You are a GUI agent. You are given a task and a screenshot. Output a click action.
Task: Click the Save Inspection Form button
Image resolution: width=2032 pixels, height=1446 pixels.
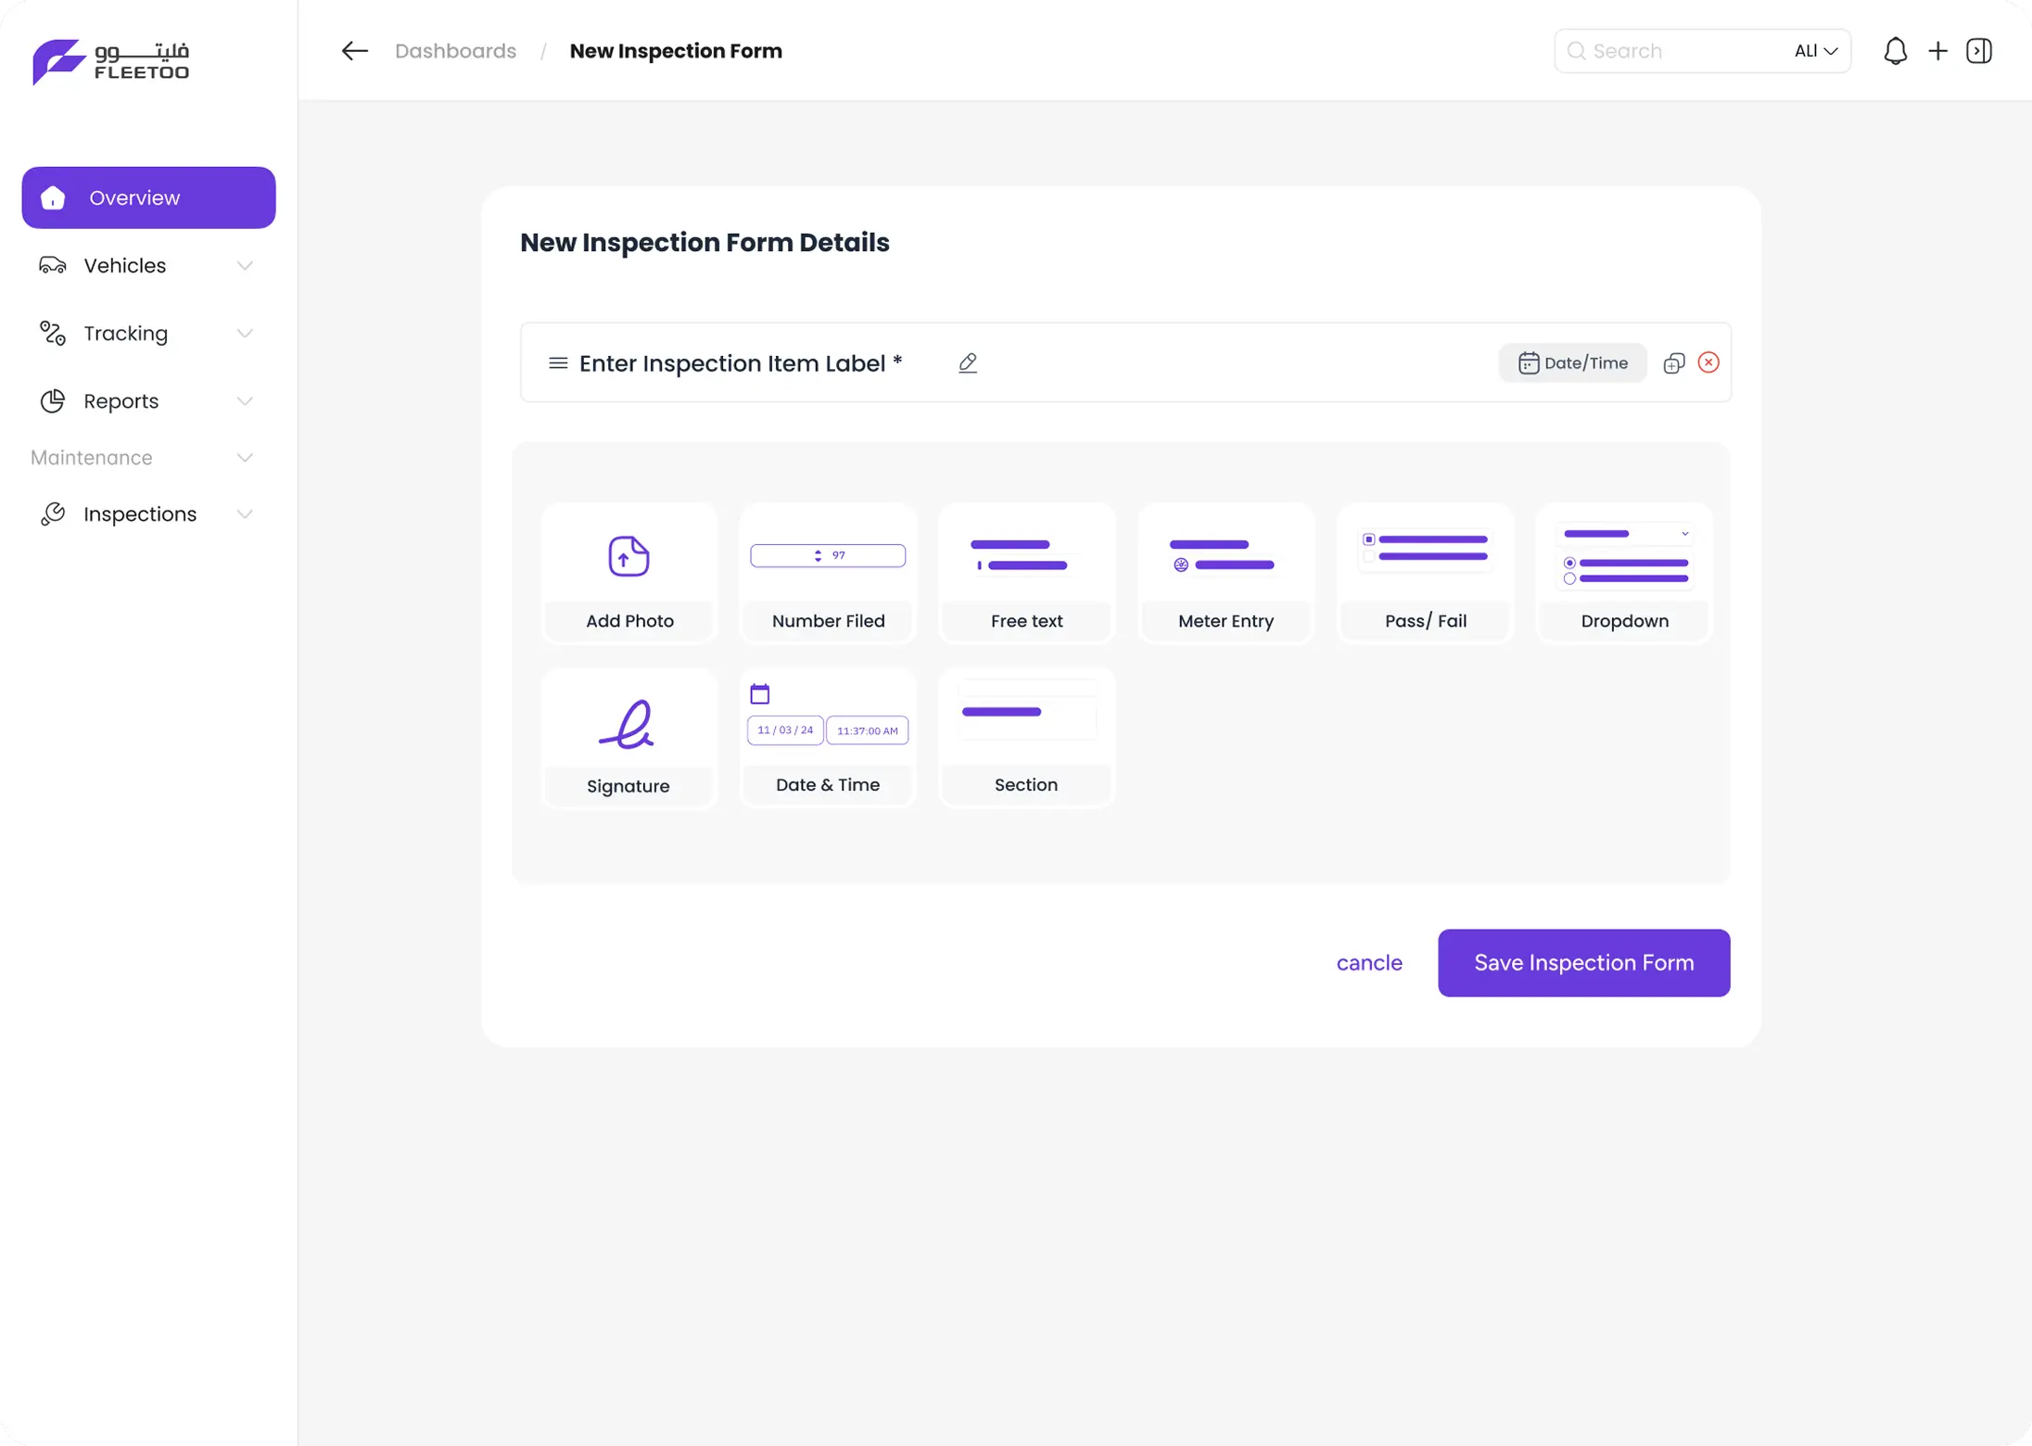tap(1583, 962)
